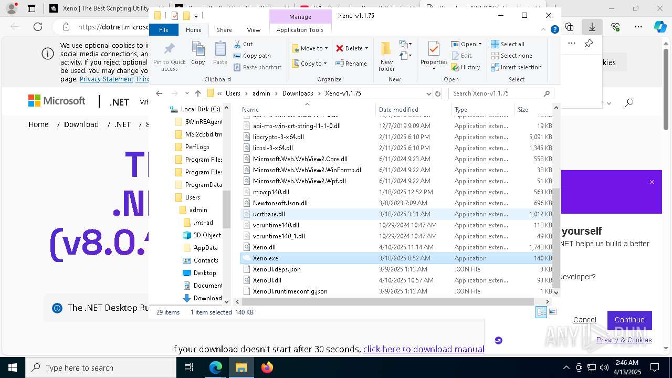Switch to the Share ribbon tab
Viewport: 672px width, 378px height.
[x=224, y=30]
